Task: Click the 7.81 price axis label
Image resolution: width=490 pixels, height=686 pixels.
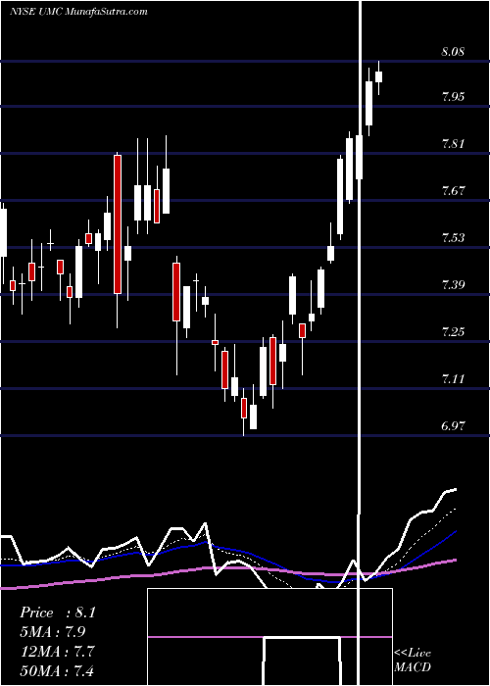Action: [x=453, y=143]
